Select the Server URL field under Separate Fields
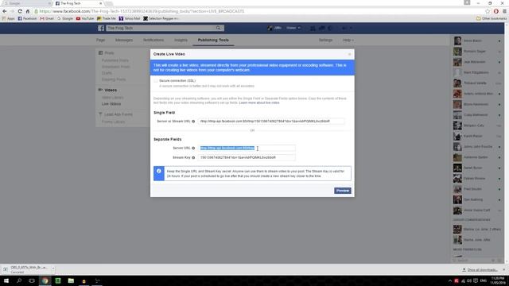 247,149
